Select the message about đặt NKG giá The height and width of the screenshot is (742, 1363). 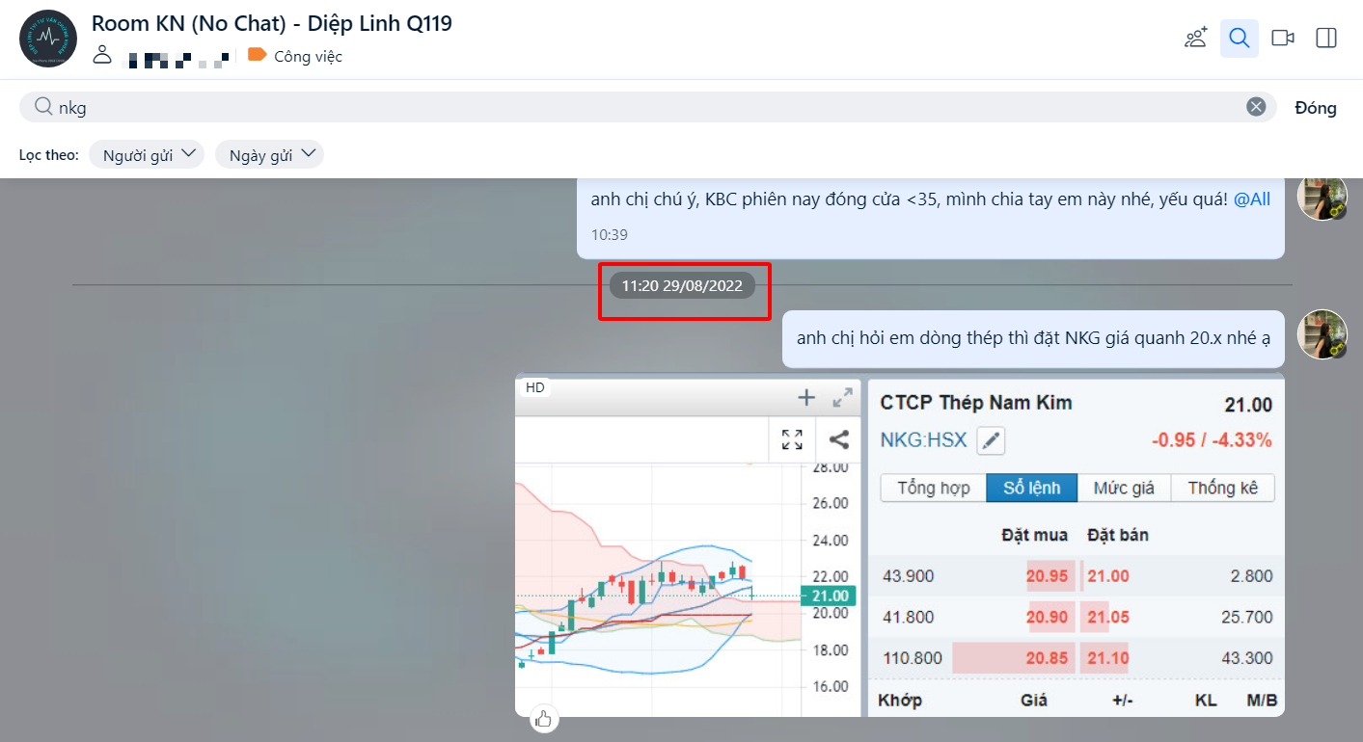1033,338
